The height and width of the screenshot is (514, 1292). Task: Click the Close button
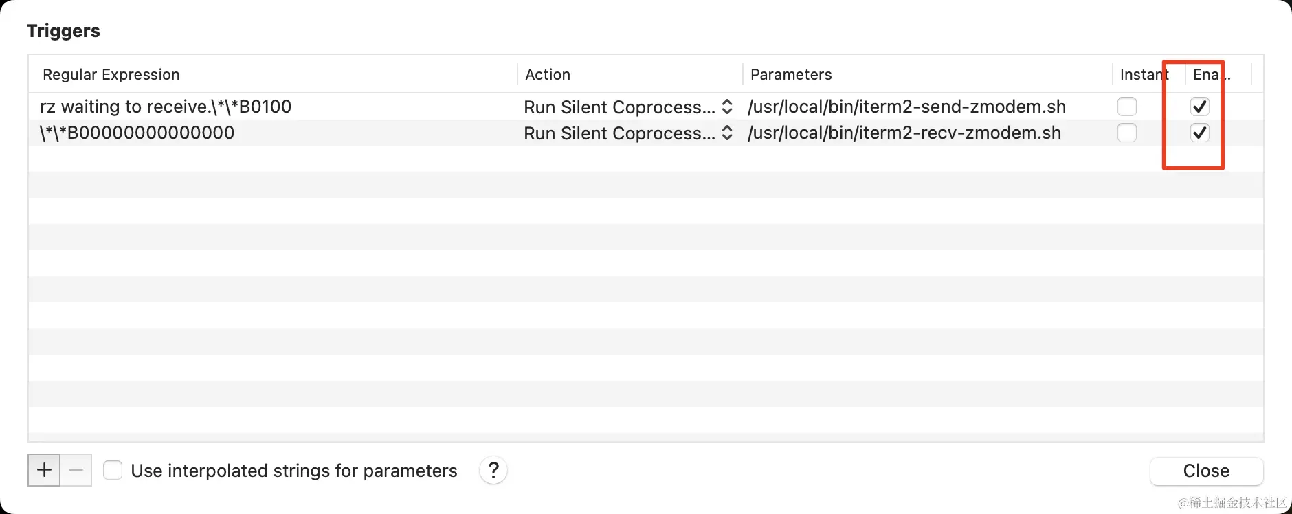point(1206,471)
